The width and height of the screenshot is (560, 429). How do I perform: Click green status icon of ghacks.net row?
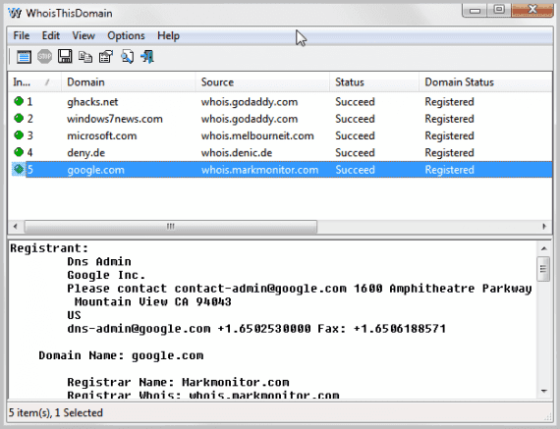coord(19,101)
